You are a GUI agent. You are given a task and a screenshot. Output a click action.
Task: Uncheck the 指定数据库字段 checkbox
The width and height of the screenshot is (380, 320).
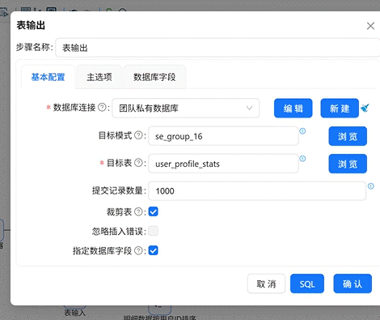[153, 250]
